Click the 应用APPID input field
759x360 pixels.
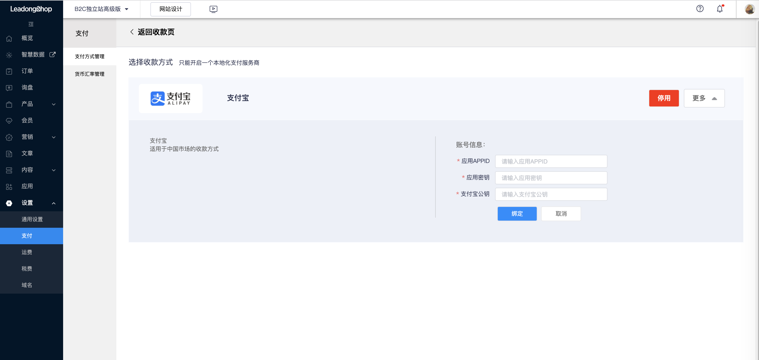(551, 161)
